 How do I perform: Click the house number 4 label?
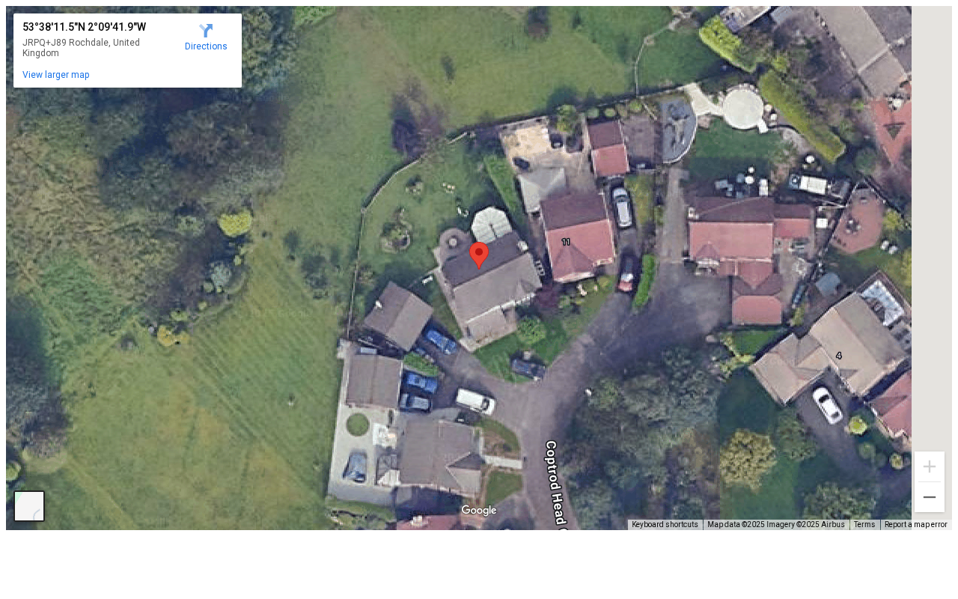click(x=839, y=356)
